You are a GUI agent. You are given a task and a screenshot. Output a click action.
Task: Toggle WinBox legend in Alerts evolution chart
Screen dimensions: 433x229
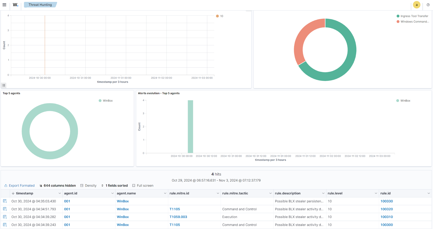click(403, 101)
